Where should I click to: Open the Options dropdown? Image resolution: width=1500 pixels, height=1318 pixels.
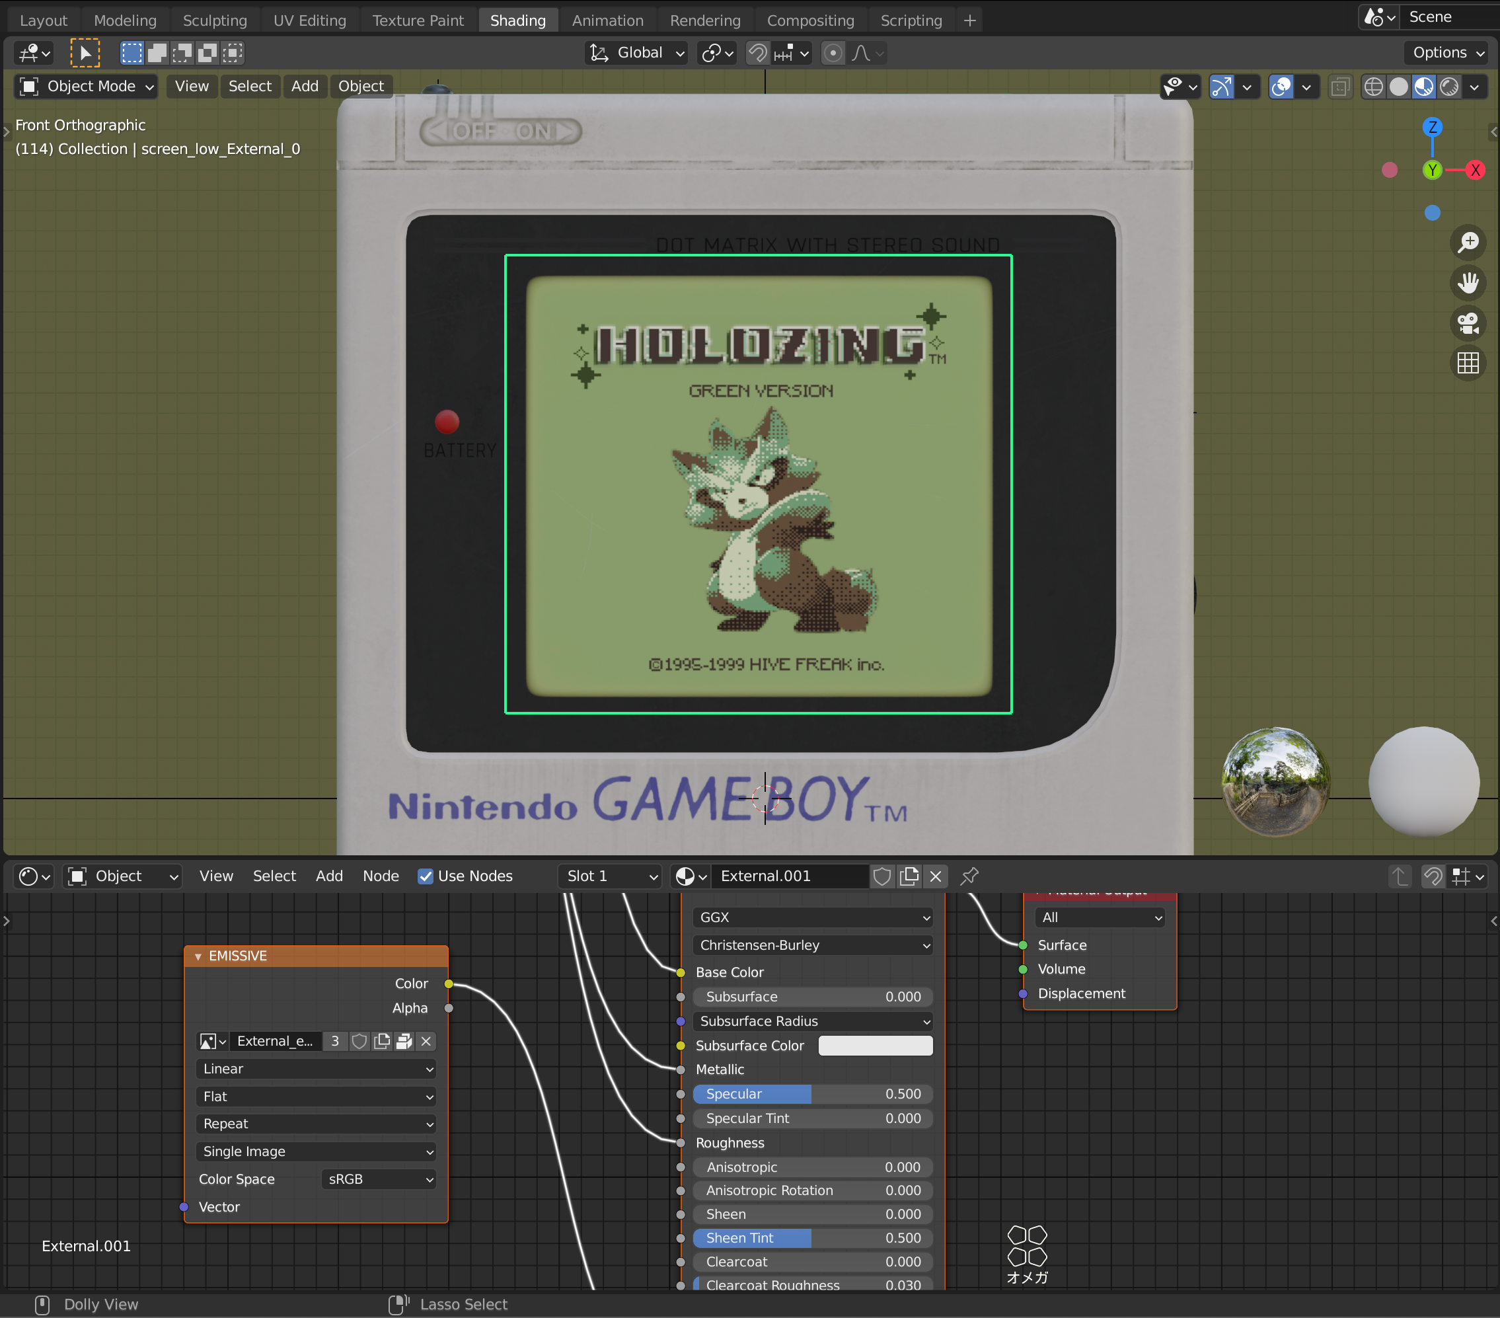pyautogui.click(x=1448, y=53)
